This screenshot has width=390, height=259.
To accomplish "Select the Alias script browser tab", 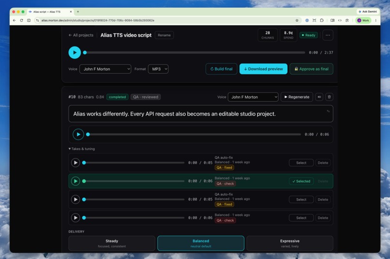I will [50, 12].
